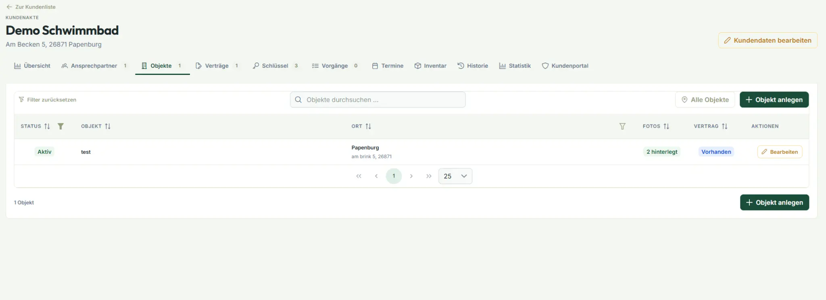Open the Ansprechpartner tab
The height and width of the screenshot is (300, 826).
pos(94,66)
